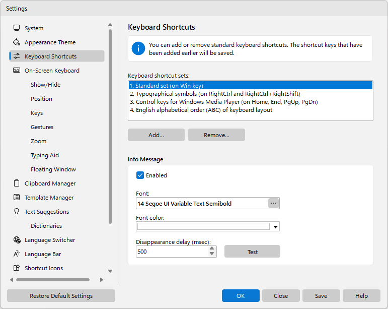Open Language Bar settings

(x=43, y=254)
